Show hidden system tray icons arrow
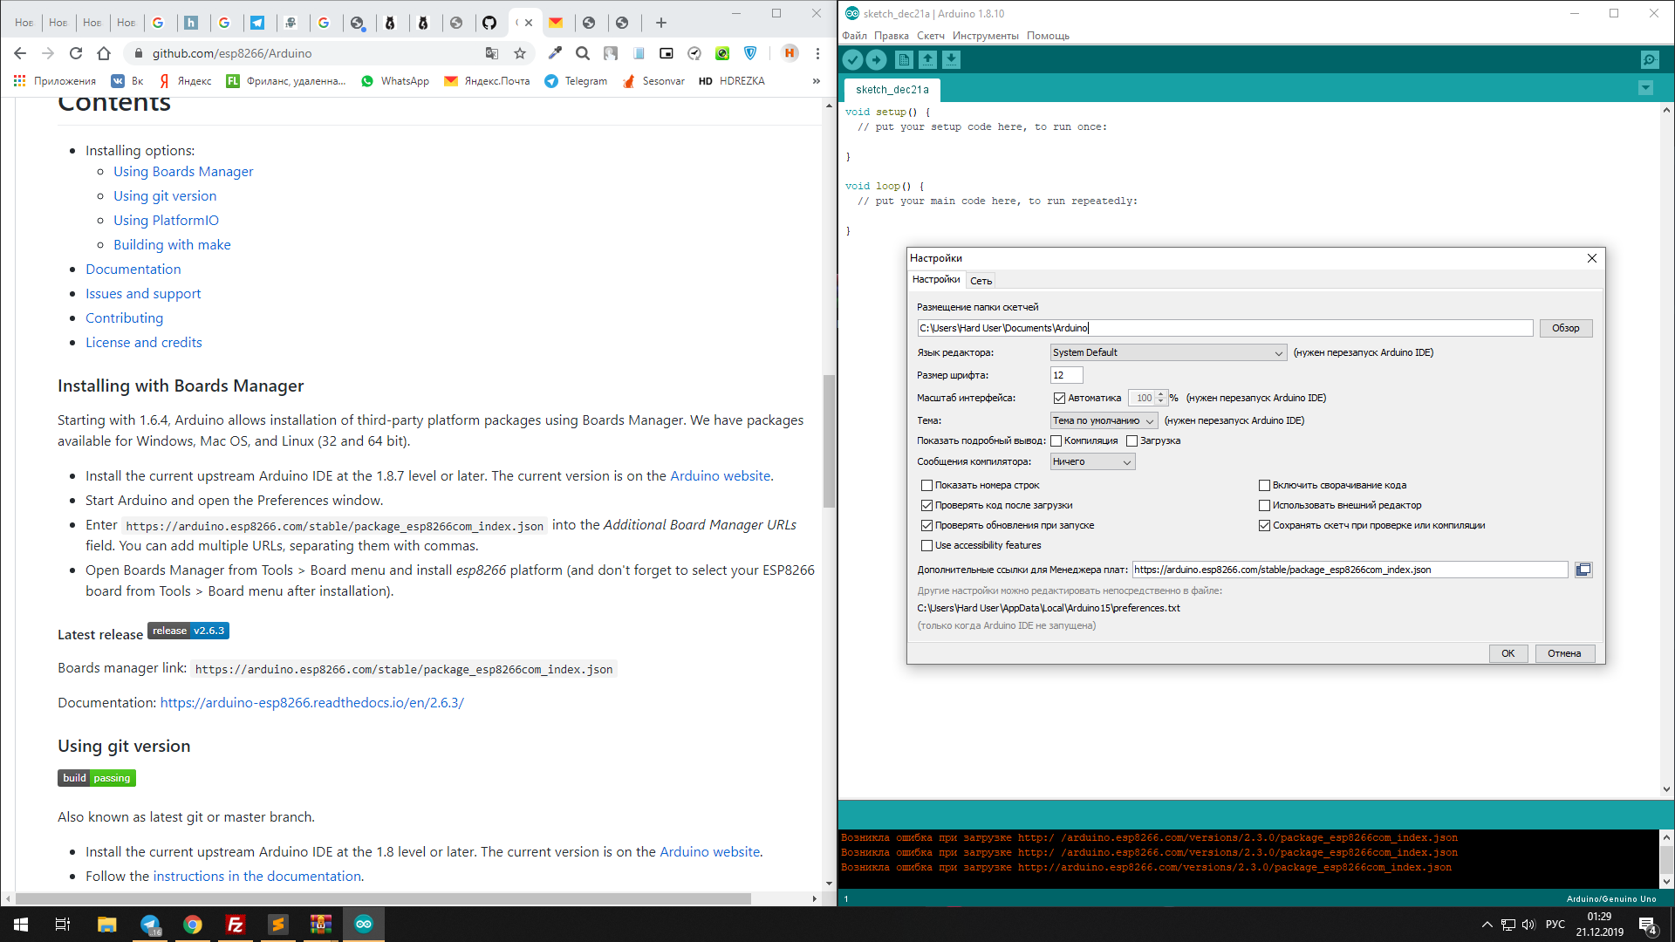This screenshot has height=942, width=1675. [1487, 925]
